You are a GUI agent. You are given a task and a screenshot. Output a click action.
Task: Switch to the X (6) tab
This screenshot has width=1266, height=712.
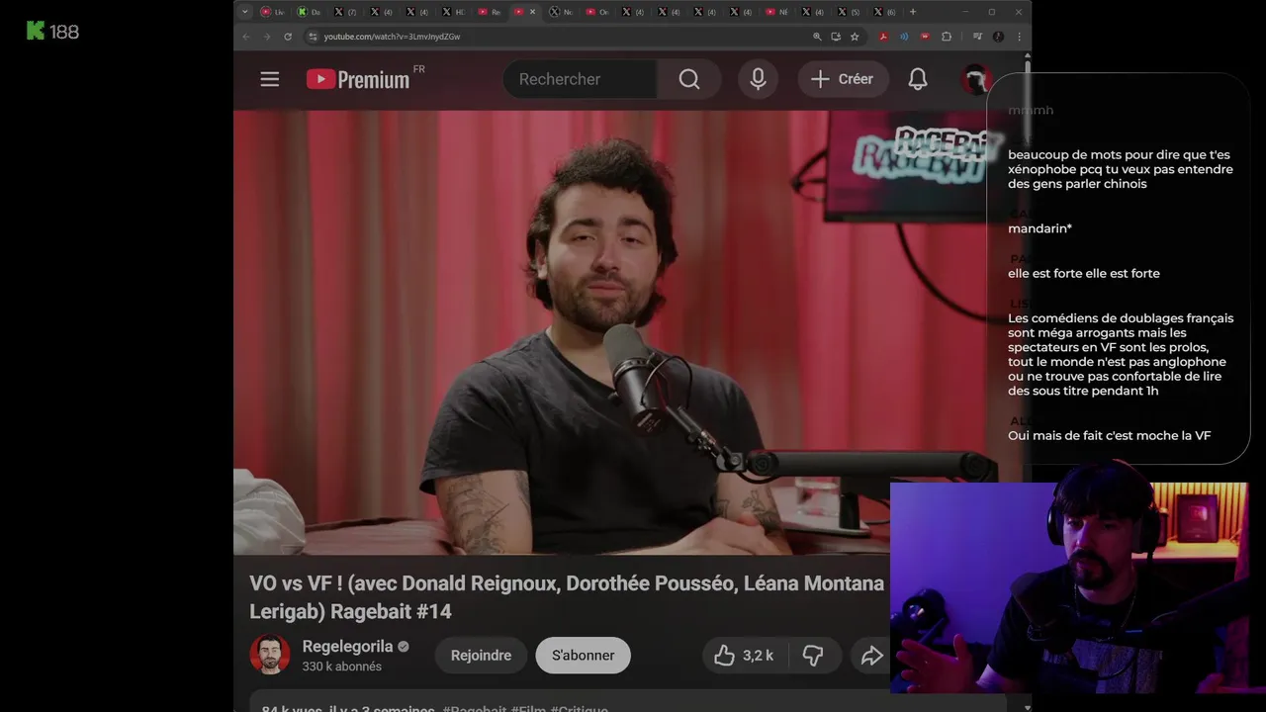[884, 12]
